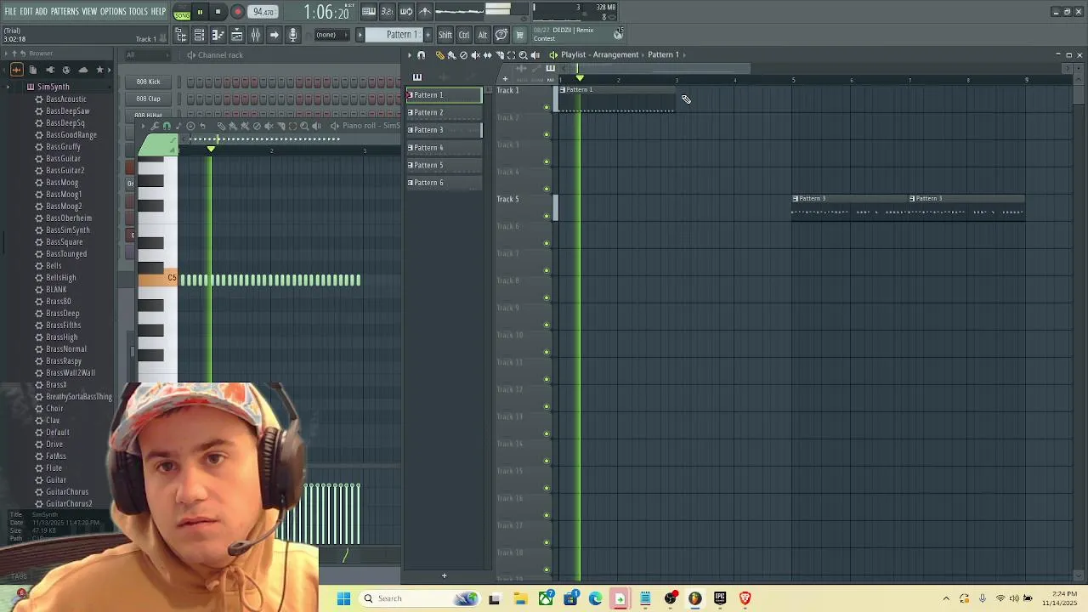Select the piano roll Paint brush tool
This screenshot has width=1088, height=612.
coord(233,126)
